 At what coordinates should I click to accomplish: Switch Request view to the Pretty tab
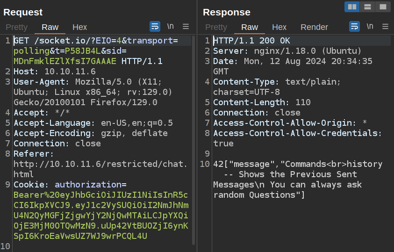tap(16, 27)
